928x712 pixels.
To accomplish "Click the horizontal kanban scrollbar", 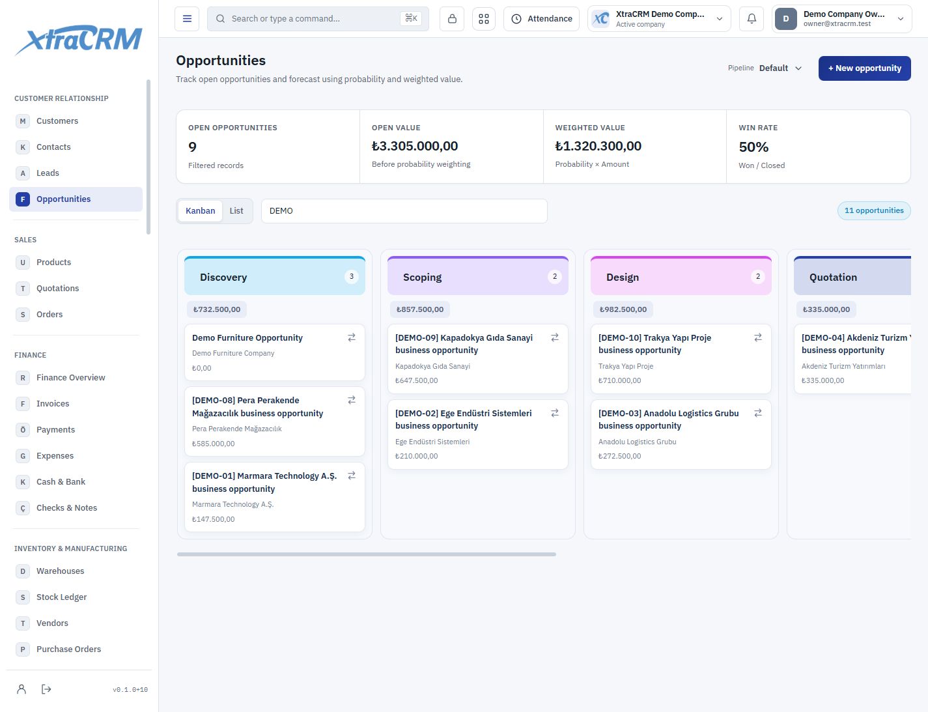I will [x=367, y=554].
